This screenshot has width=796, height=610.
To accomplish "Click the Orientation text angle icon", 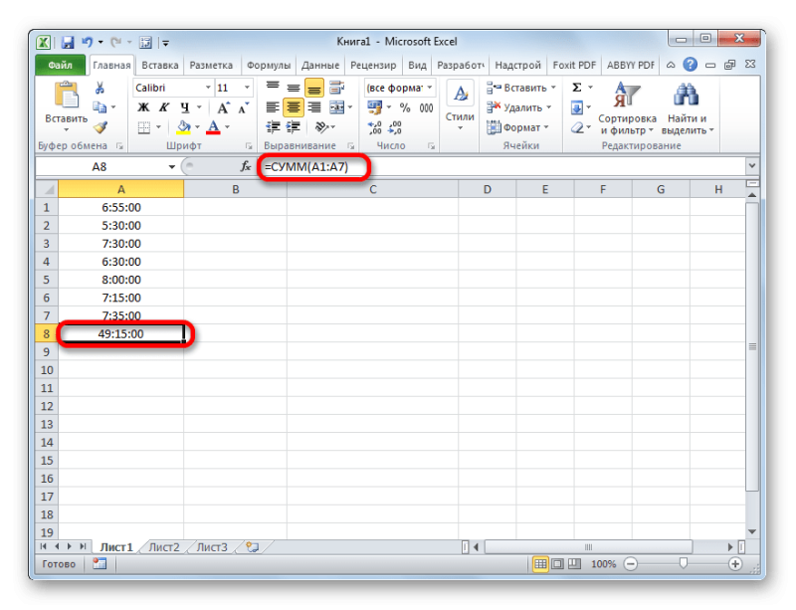I will pyautogui.click(x=321, y=127).
